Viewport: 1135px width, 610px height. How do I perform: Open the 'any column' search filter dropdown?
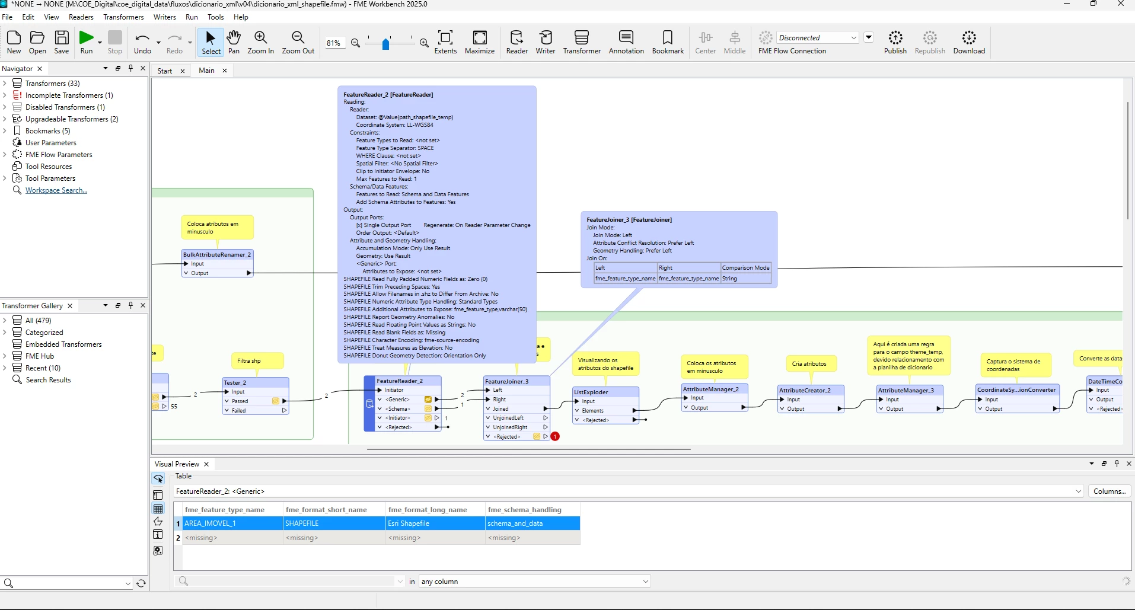[x=646, y=582]
